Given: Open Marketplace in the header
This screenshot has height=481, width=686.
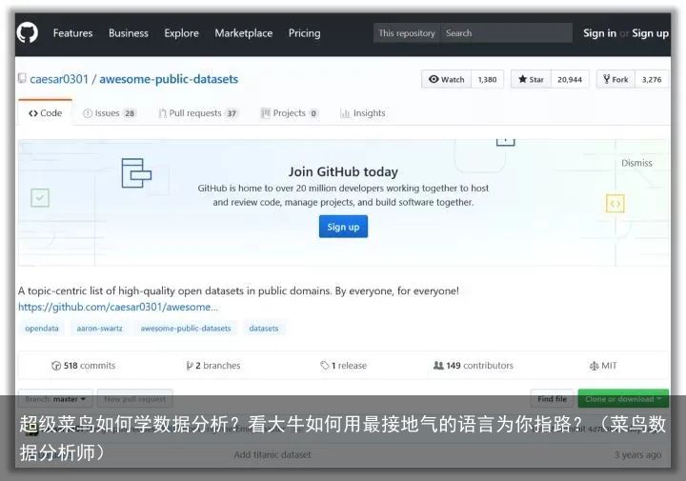Looking at the screenshot, I should (x=243, y=33).
